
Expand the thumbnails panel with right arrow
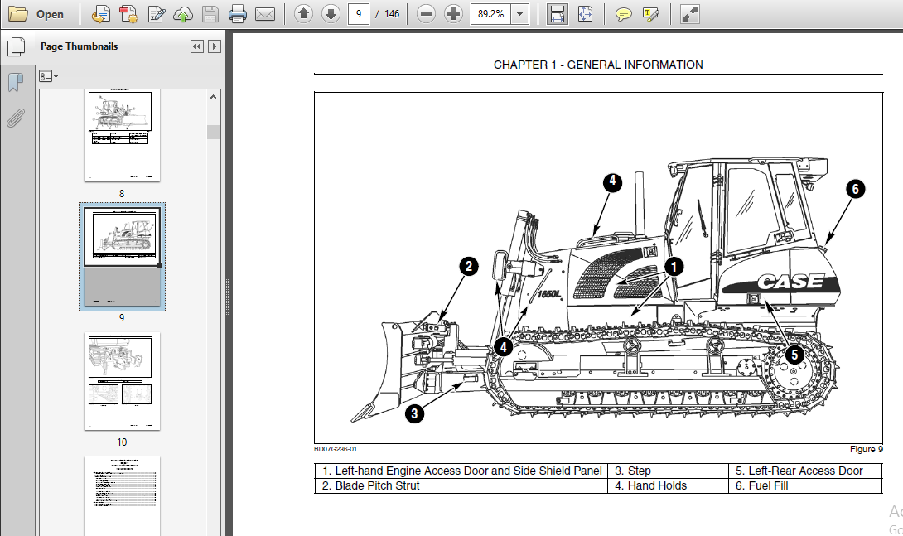(215, 46)
